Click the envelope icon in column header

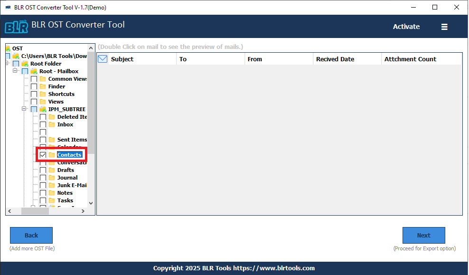tap(103, 59)
